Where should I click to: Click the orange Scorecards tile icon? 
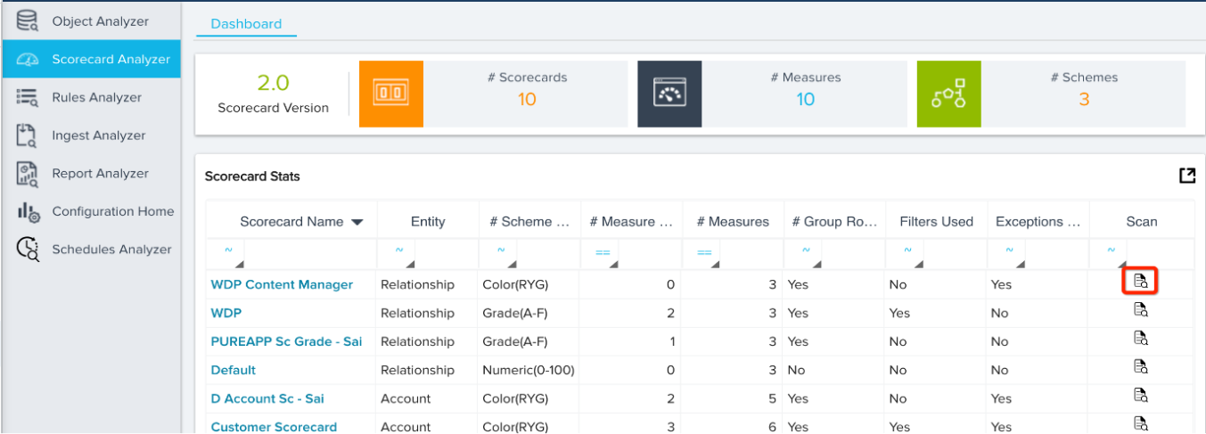coord(390,94)
